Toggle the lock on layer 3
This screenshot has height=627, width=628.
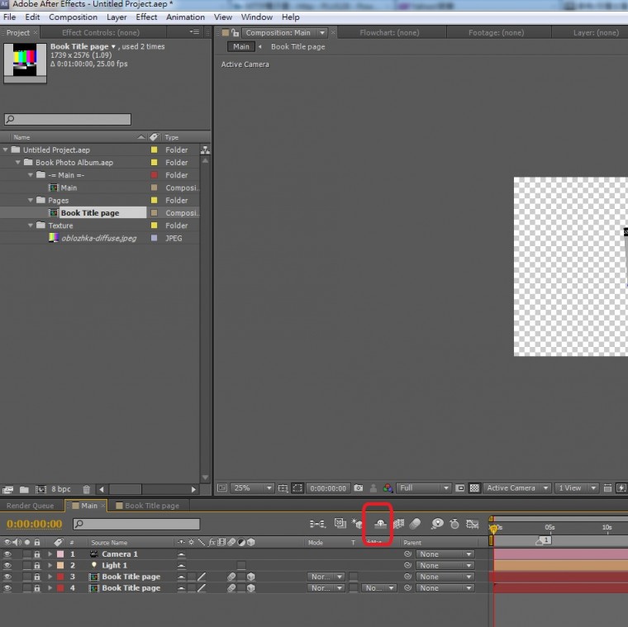coord(38,577)
